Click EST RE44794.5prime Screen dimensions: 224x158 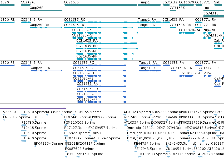click(136, 146)
